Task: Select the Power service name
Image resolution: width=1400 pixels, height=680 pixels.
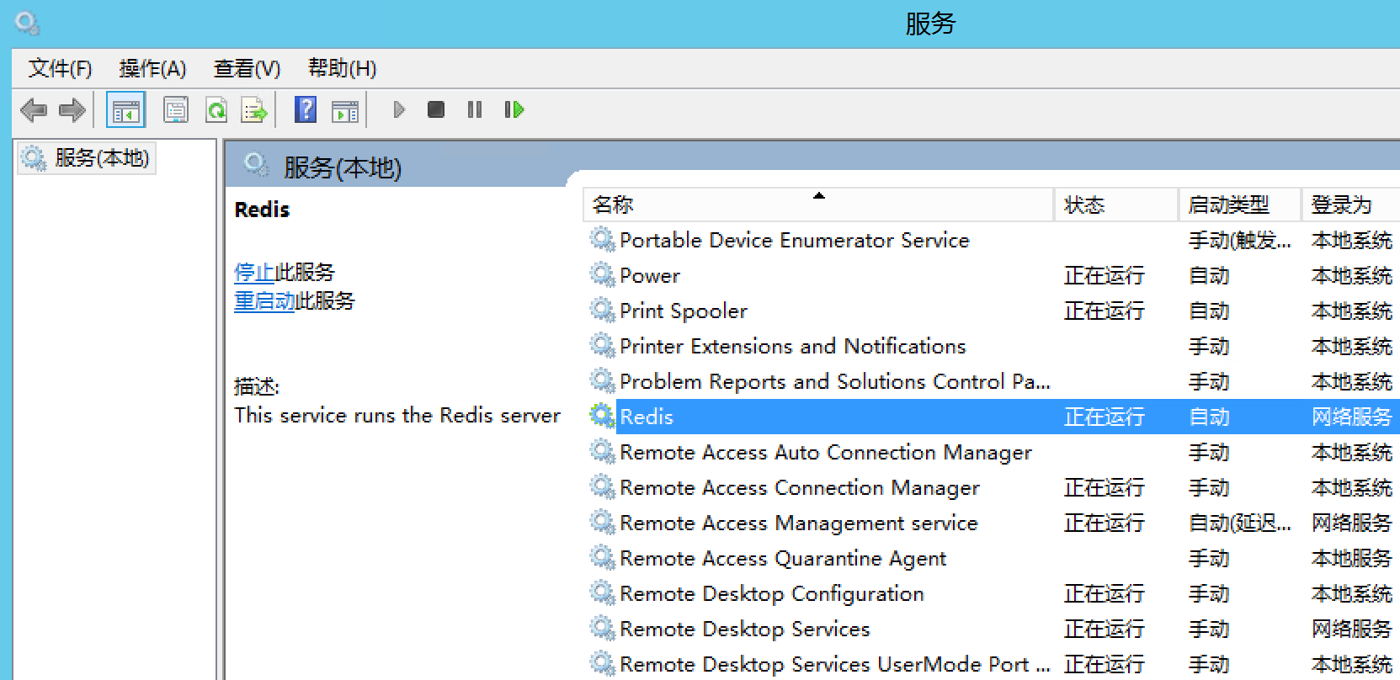Action: pos(650,275)
